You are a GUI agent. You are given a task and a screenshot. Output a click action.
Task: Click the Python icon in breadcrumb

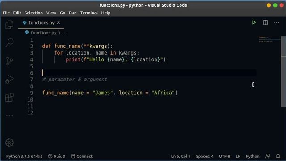click(x=27, y=33)
